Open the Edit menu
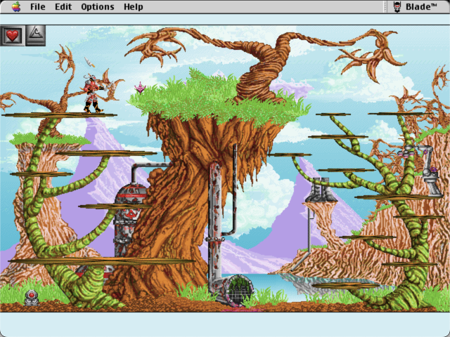450x337 pixels. click(63, 6)
